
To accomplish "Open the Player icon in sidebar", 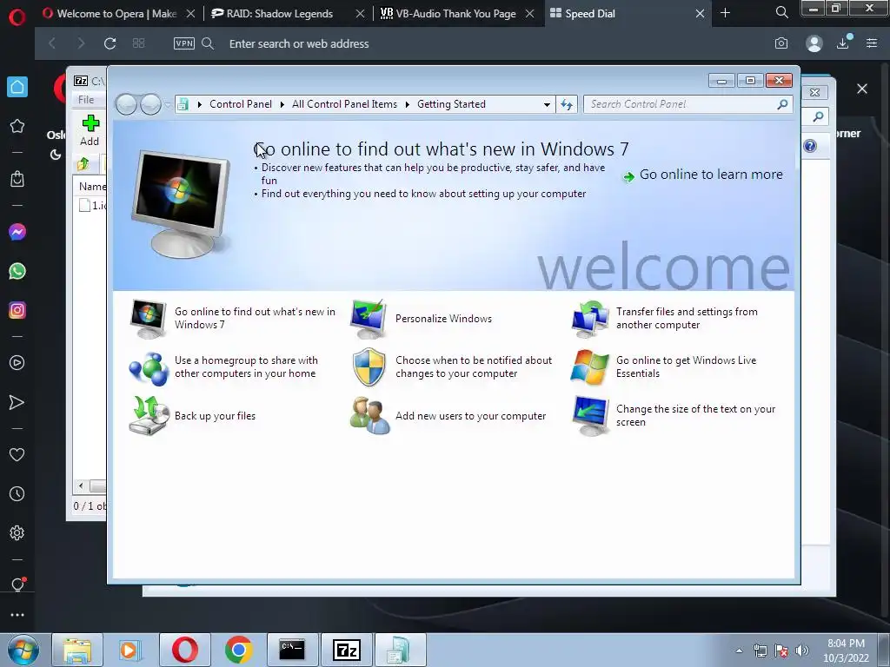I will tap(17, 363).
